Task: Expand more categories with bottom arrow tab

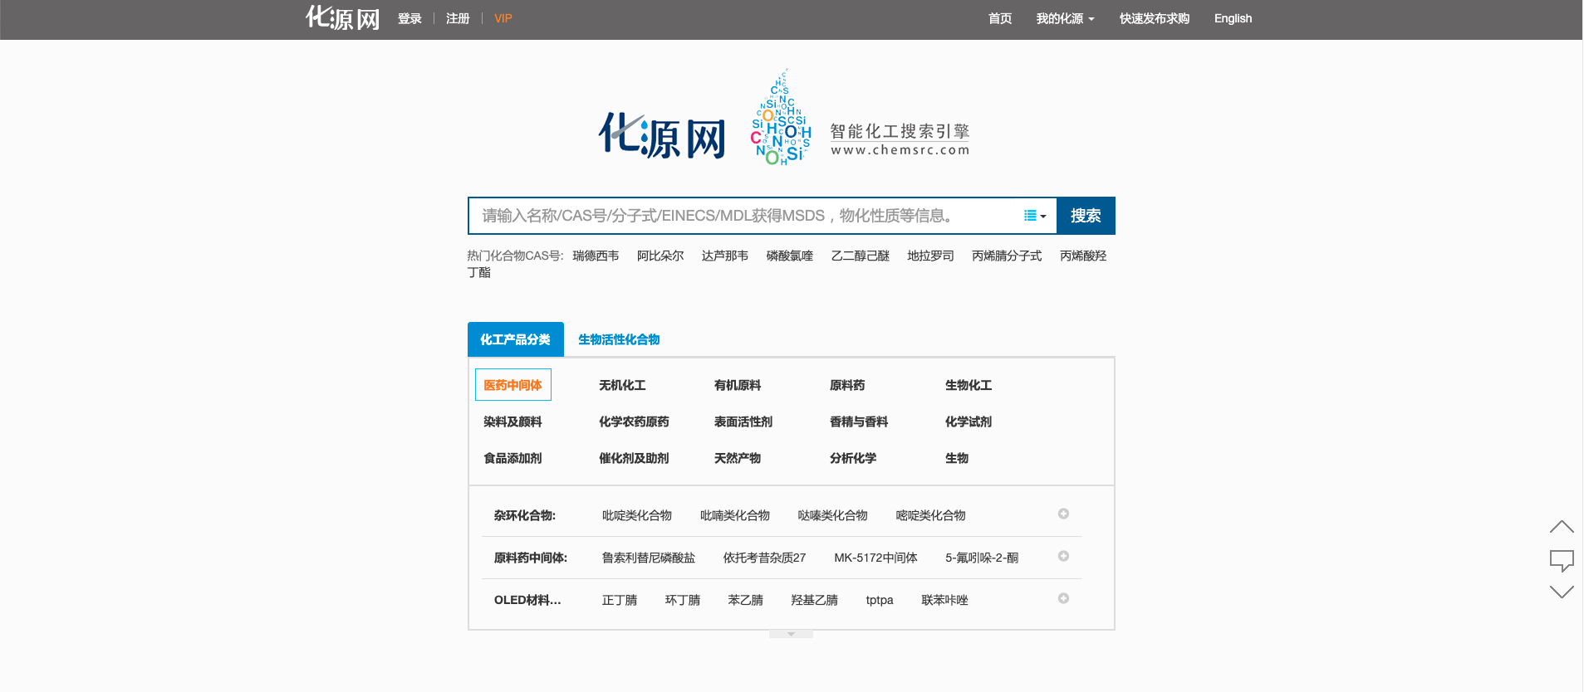Action: coord(791,634)
